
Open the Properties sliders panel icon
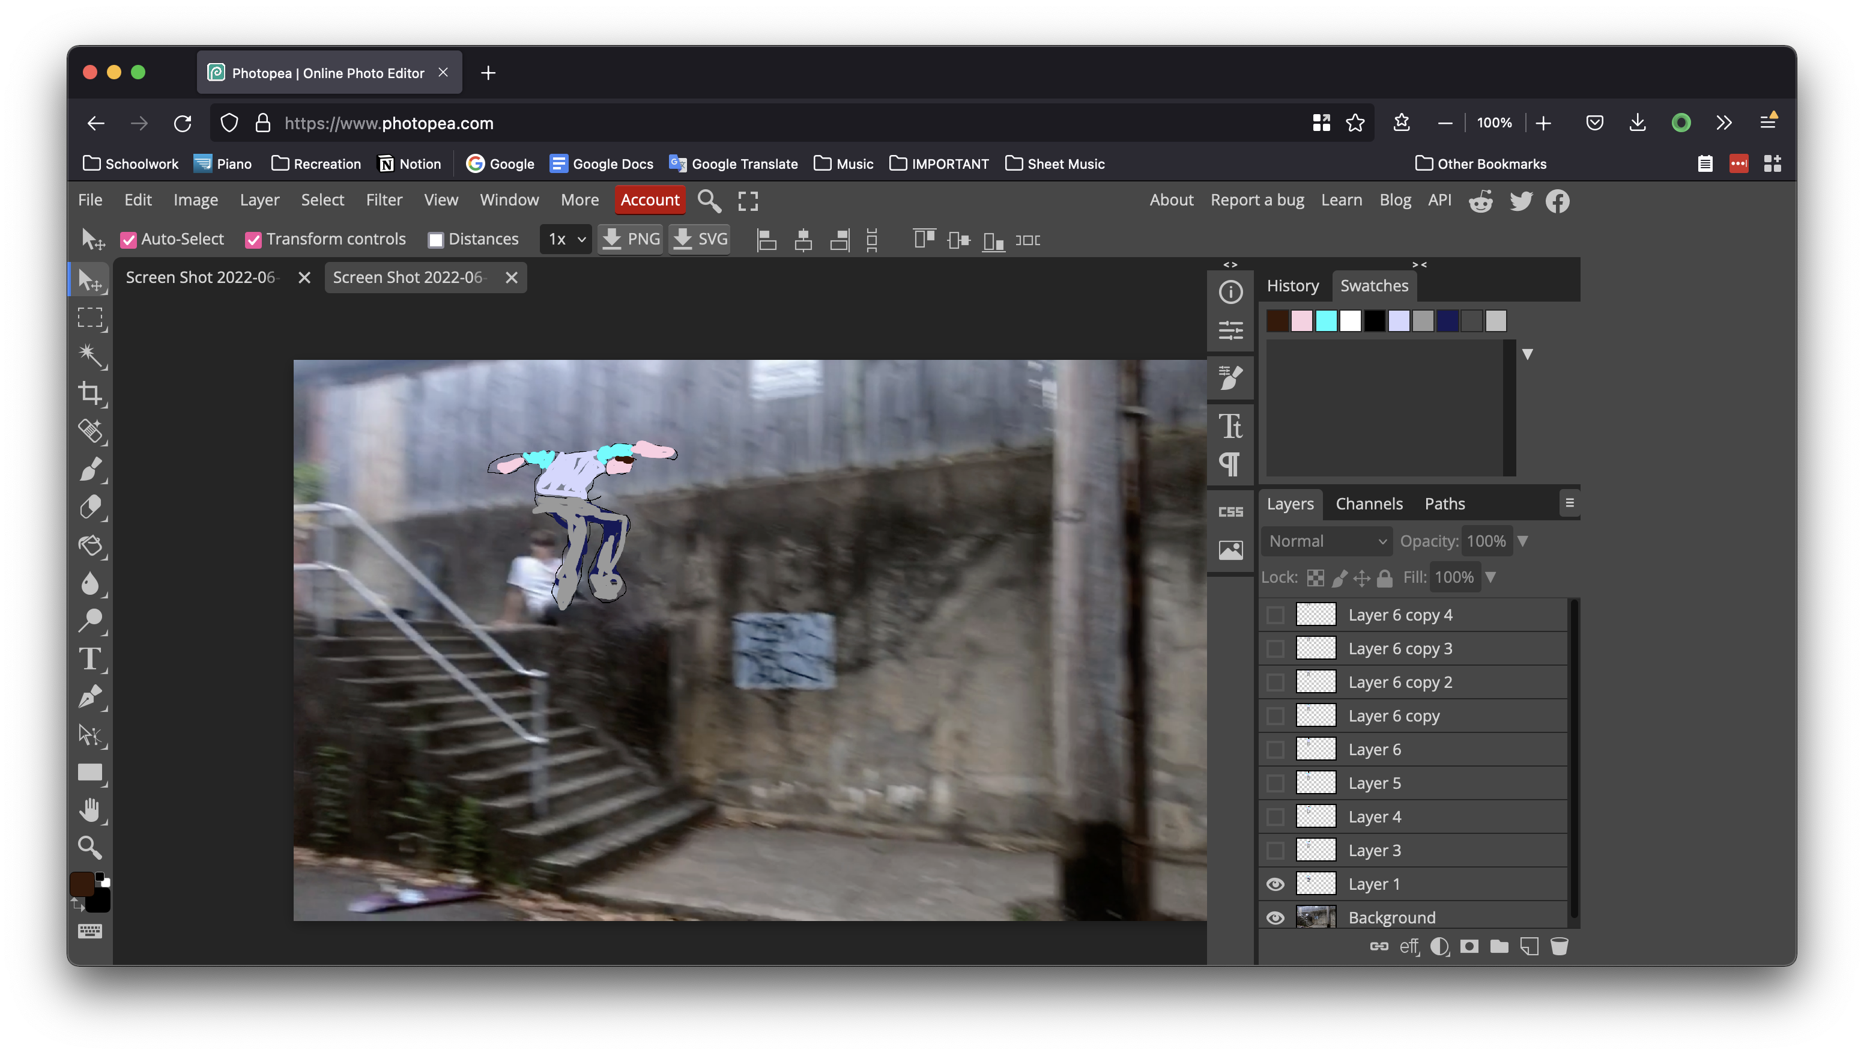pyautogui.click(x=1230, y=330)
